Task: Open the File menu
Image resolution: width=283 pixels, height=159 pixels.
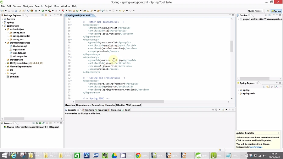Action: [3, 6]
